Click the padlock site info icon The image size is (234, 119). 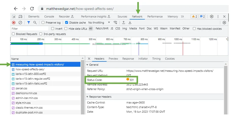point(42,9)
